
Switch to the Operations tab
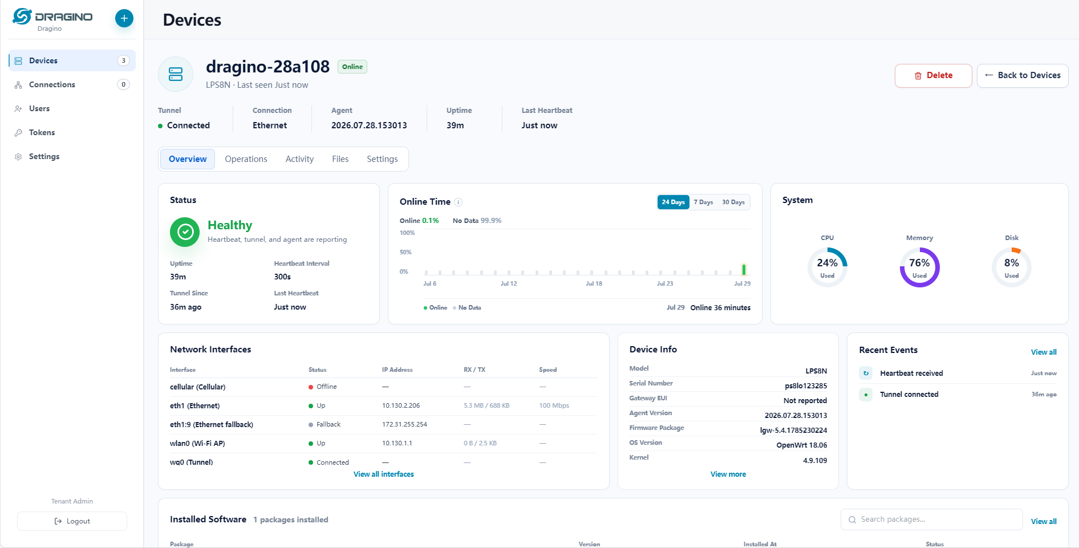(x=246, y=159)
